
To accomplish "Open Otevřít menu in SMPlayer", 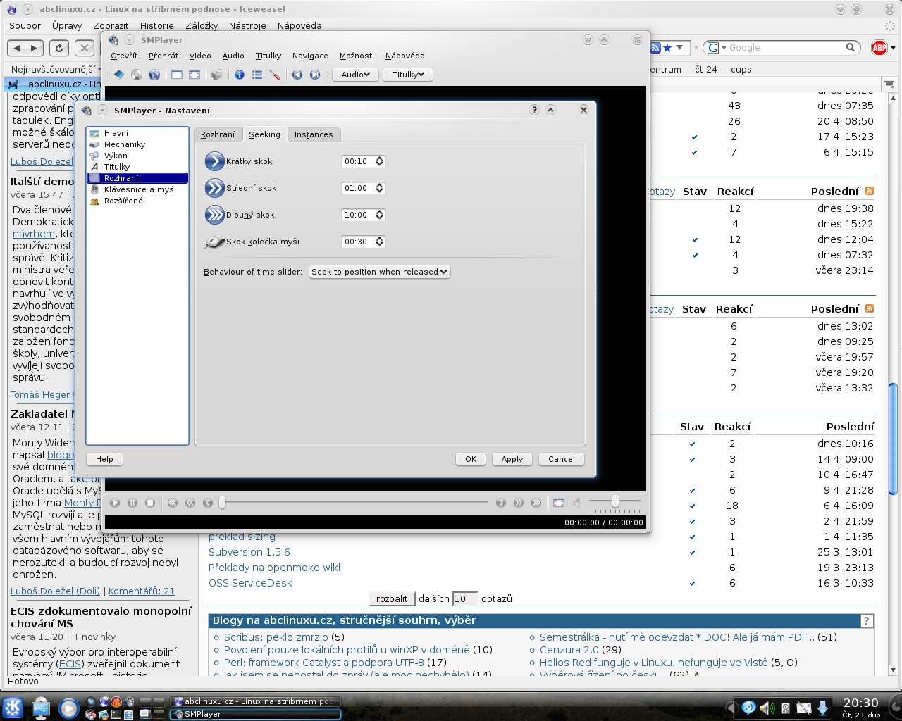I will (124, 56).
